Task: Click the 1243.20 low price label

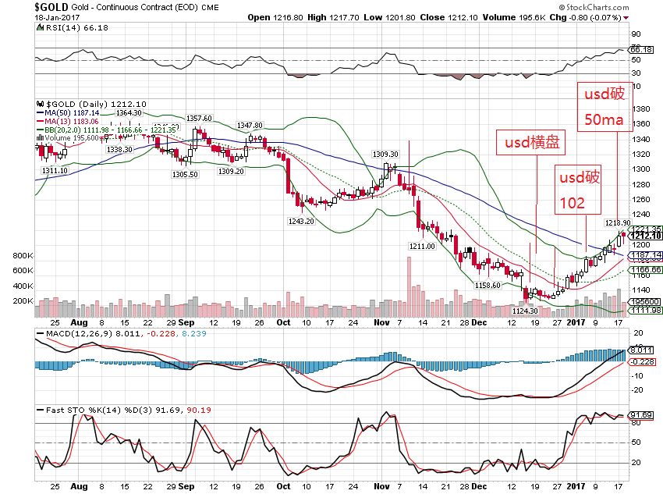Action: coord(300,221)
